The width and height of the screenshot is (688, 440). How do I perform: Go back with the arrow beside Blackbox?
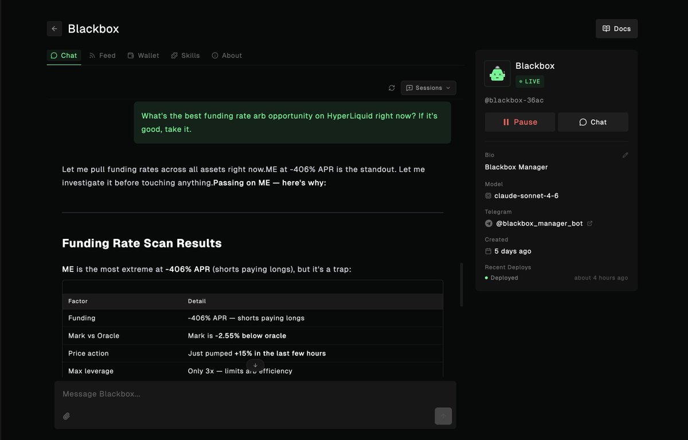(54, 29)
